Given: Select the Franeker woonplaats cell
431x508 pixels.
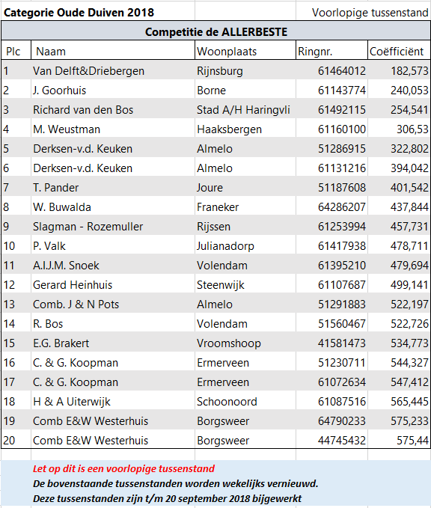Looking at the screenshot, I should coord(245,206).
